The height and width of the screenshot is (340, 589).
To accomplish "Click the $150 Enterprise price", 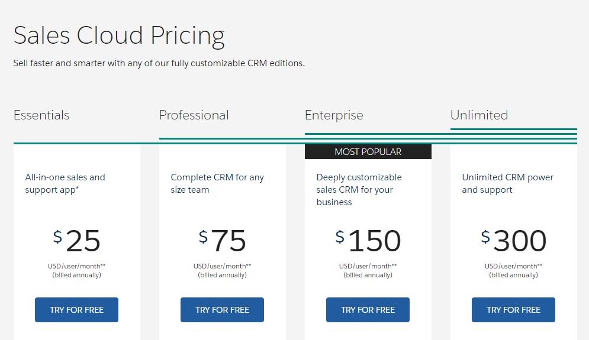I will tap(368, 241).
